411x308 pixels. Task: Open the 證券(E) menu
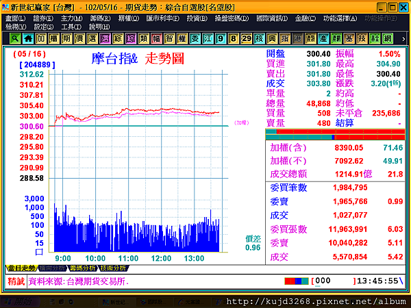pyautogui.click(x=43, y=18)
